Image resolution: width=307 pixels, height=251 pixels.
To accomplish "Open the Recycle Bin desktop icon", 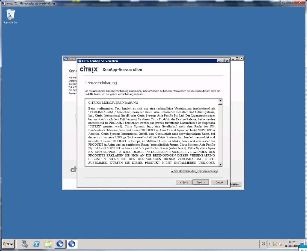I will (x=10, y=16).
